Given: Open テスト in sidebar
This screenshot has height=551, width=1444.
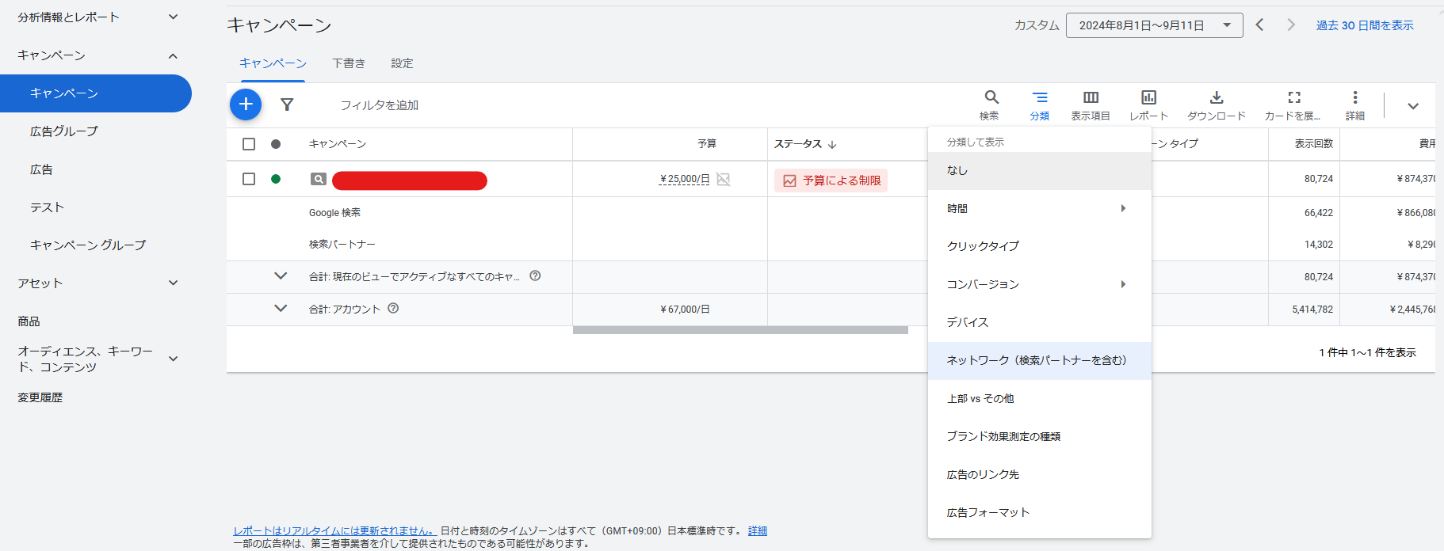Looking at the screenshot, I should (x=47, y=207).
